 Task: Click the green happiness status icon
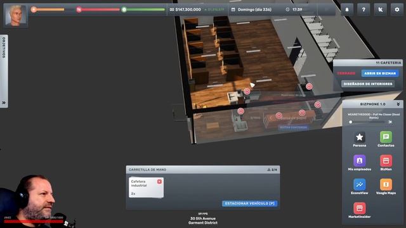124,9
